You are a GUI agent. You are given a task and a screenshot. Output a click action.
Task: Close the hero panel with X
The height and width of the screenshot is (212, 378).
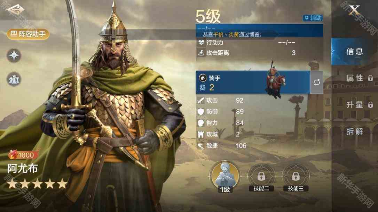coord(354,10)
